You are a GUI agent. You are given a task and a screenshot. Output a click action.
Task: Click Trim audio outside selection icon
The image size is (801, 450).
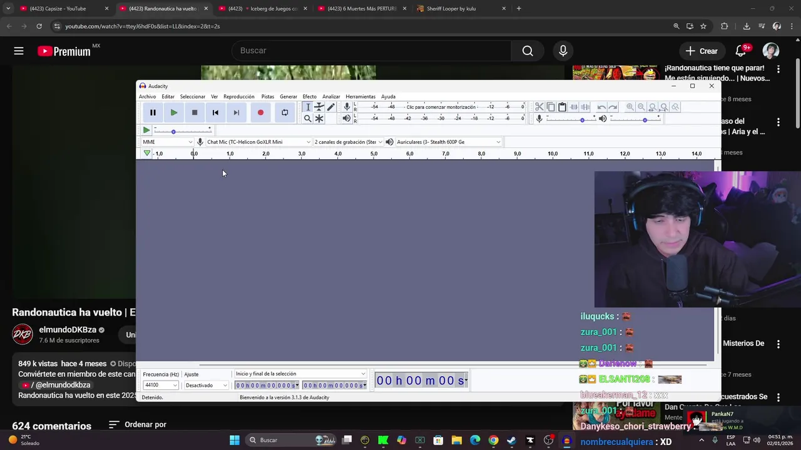coord(574,107)
